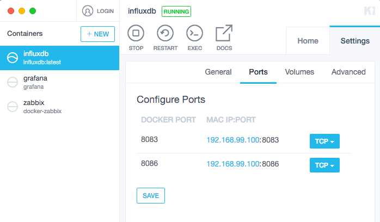Edit docker port 8083 value
The width and height of the screenshot is (380, 222).
click(149, 139)
